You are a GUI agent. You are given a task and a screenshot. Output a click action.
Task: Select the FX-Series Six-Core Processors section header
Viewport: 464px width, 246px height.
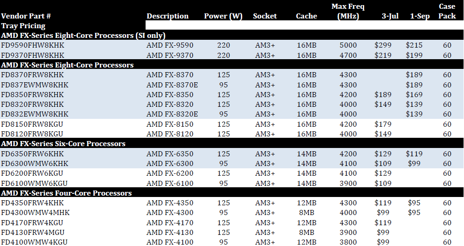(x=63, y=144)
